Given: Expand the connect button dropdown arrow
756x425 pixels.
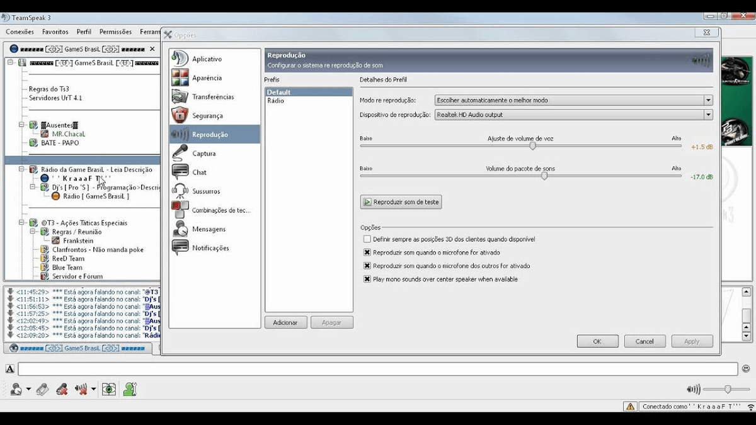Looking at the screenshot, I should pyautogui.click(x=28, y=389).
